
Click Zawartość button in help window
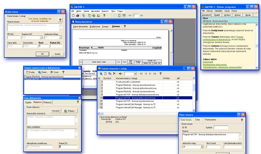[206, 15]
